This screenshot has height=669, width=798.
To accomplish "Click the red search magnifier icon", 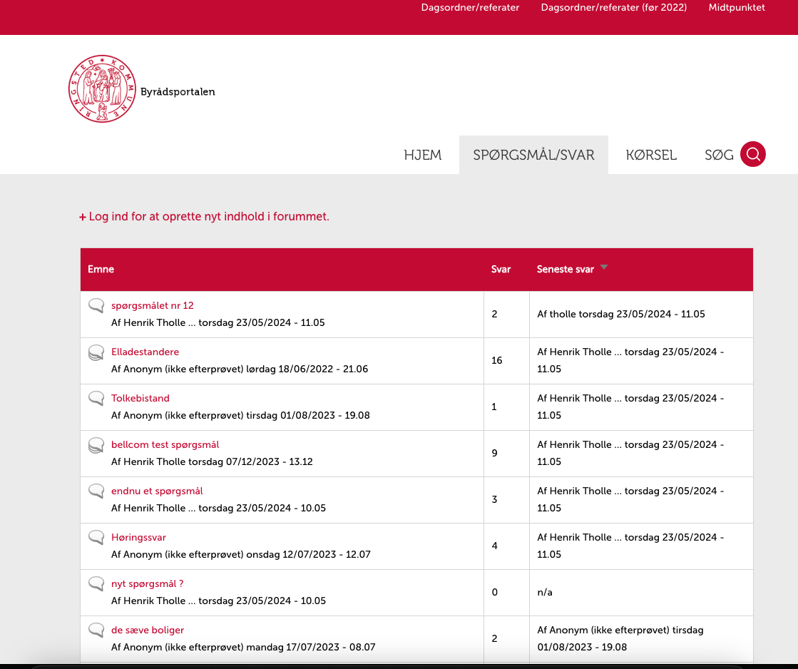I will pyautogui.click(x=752, y=154).
